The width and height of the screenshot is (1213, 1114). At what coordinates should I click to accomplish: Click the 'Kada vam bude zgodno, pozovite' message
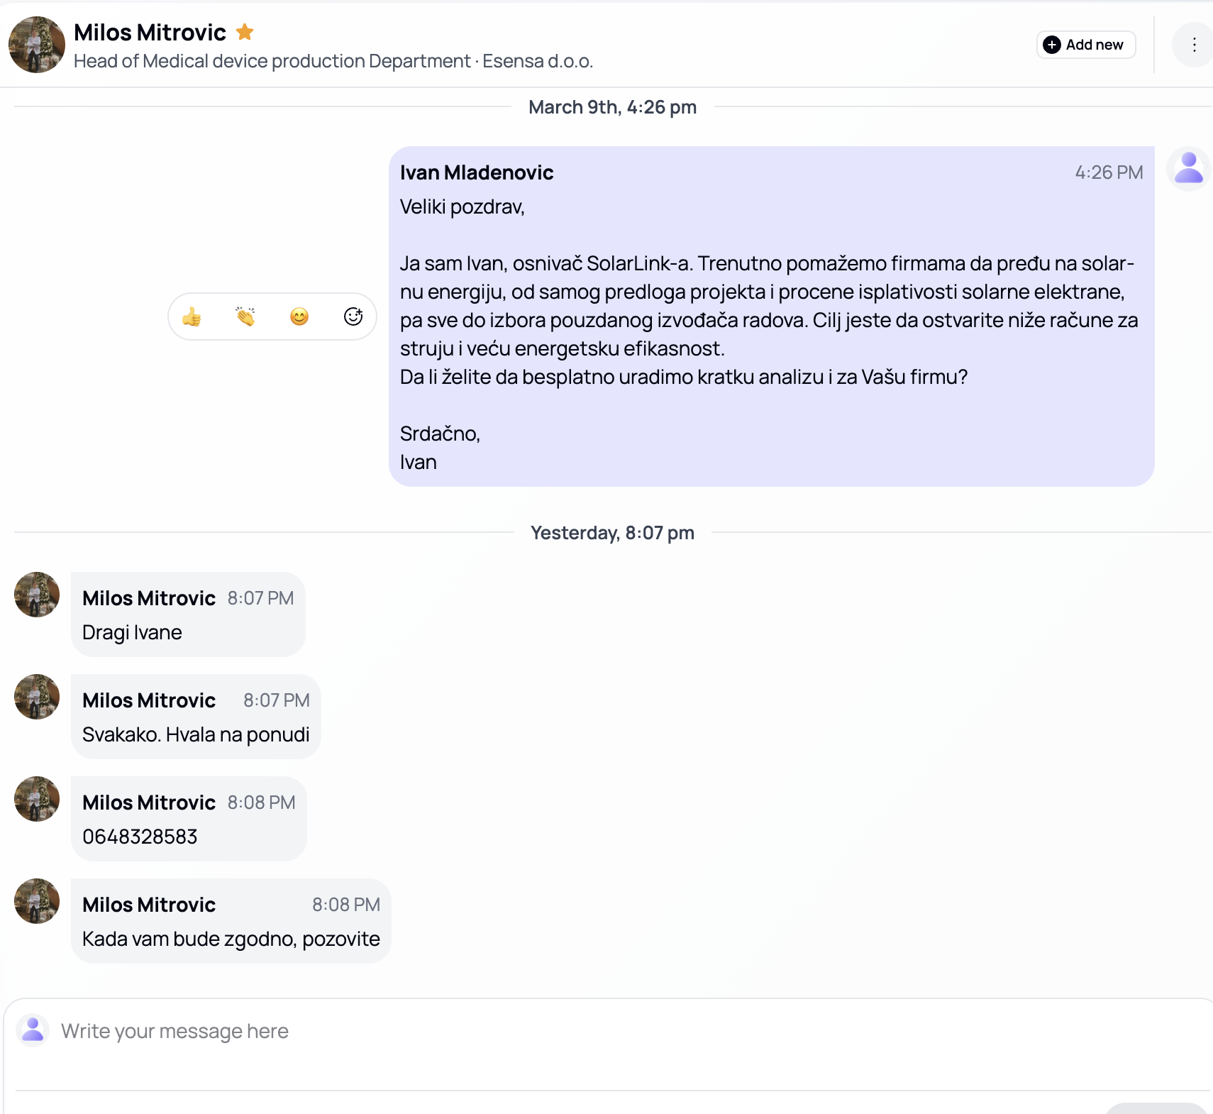pyautogui.click(x=231, y=939)
